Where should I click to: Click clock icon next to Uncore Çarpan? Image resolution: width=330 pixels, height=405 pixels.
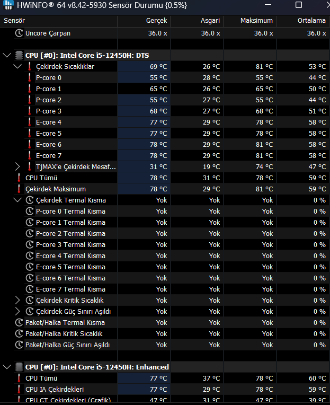(x=19, y=33)
